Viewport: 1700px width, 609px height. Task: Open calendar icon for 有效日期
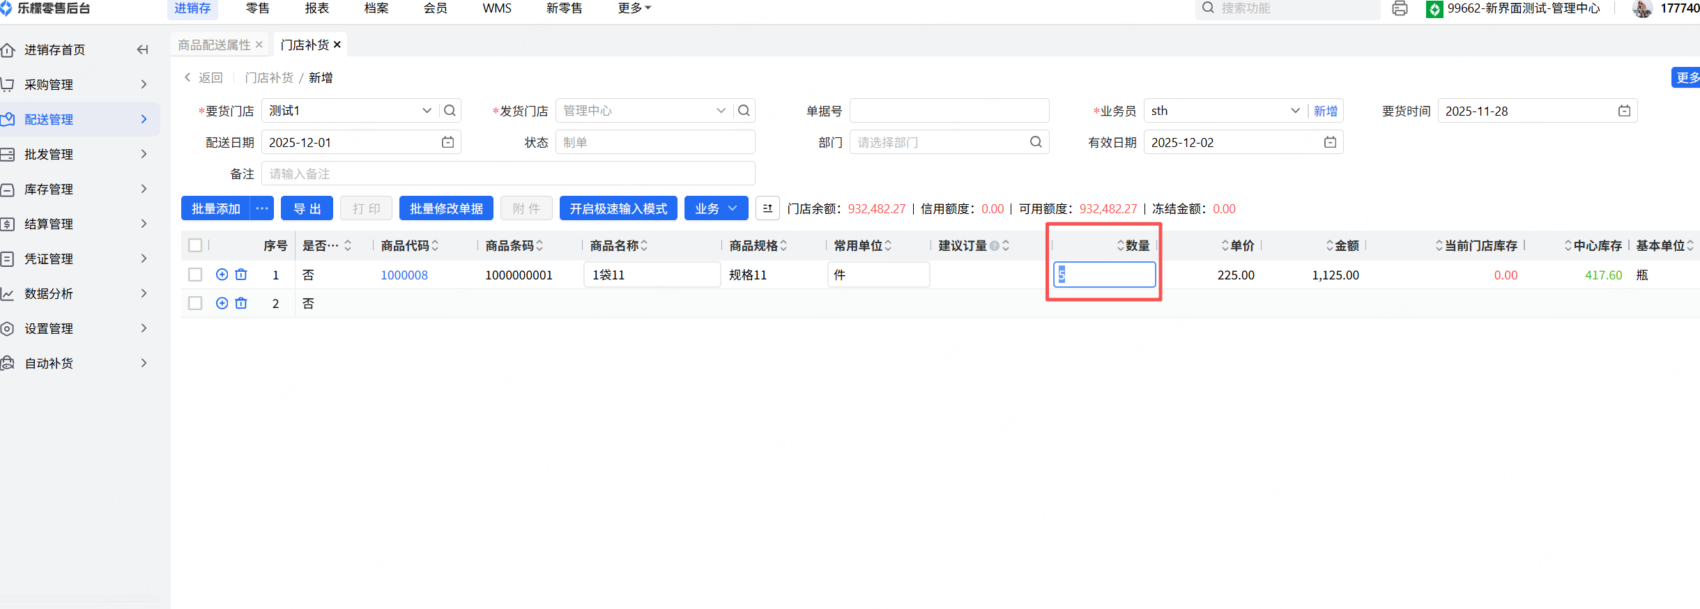(1330, 142)
